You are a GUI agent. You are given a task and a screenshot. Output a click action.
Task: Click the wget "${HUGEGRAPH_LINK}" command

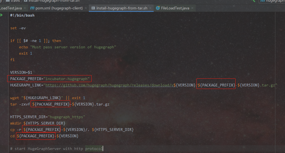point(36,98)
